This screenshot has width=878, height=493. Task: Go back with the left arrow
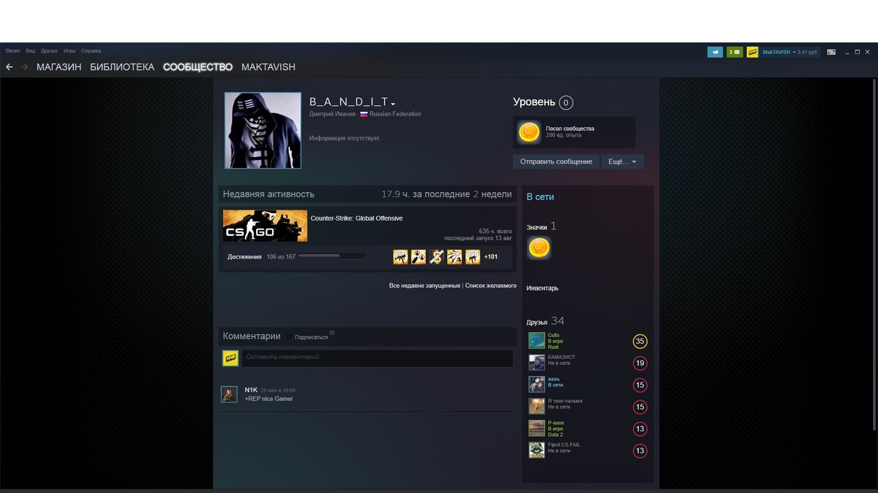tap(10, 67)
